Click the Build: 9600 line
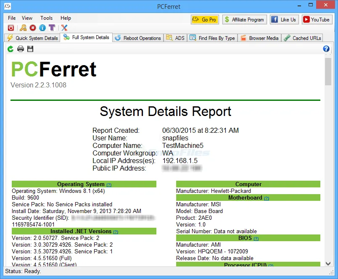This screenshot has height=279, width=338. click(x=26, y=198)
